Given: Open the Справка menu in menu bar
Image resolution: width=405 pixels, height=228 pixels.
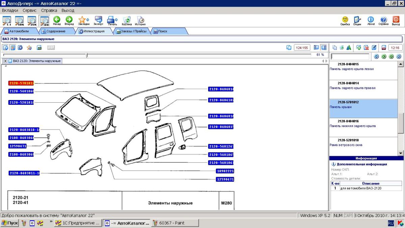Looking at the screenshot, I should pos(49,10).
